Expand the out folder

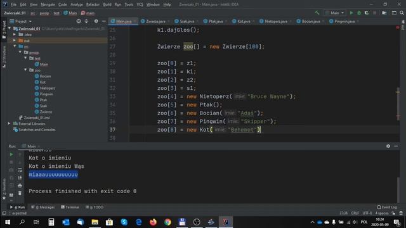click(x=15, y=41)
